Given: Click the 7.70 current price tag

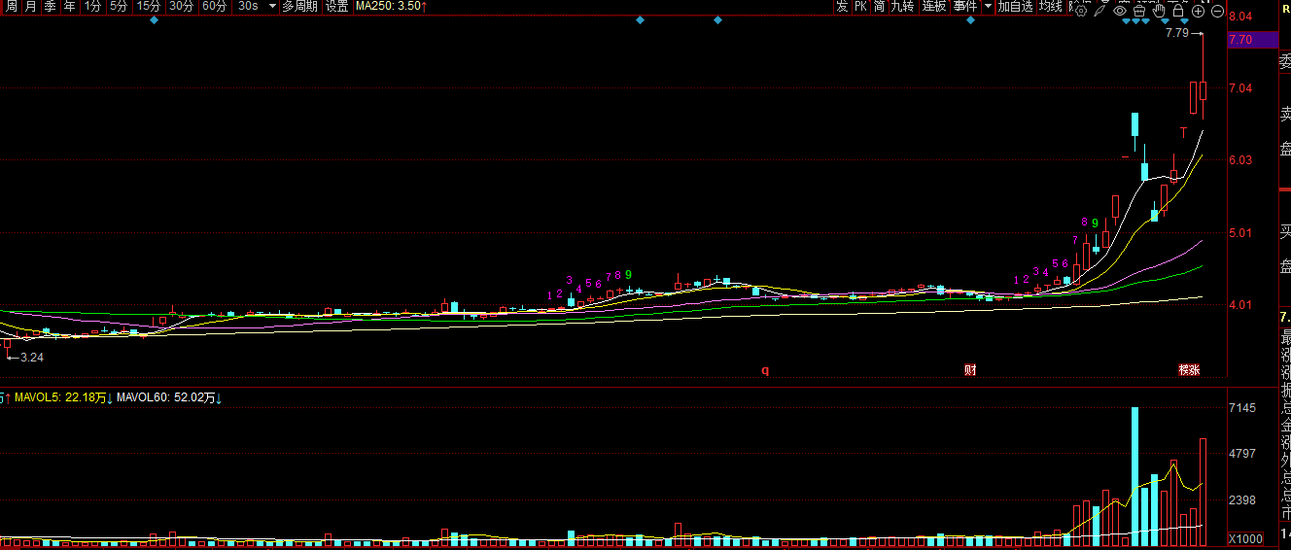Looking at the screenshot, I should click(1254, 40).
